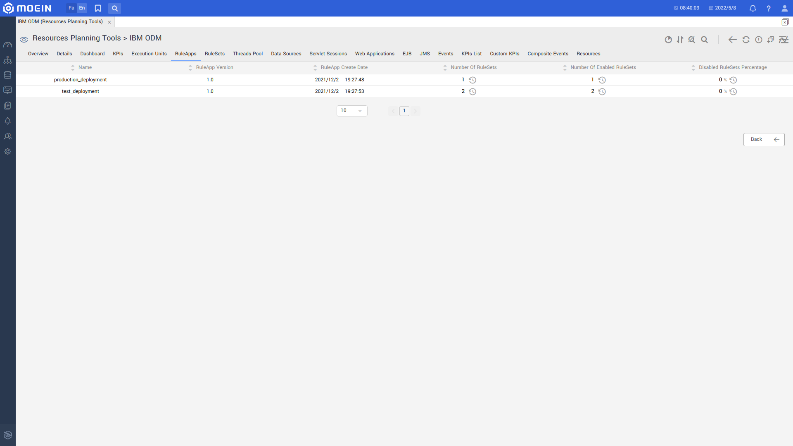Screen dimensions: 793x446
Task: Toggle the eye icon beside Resources Planning Tools
Action: point(24,40)
